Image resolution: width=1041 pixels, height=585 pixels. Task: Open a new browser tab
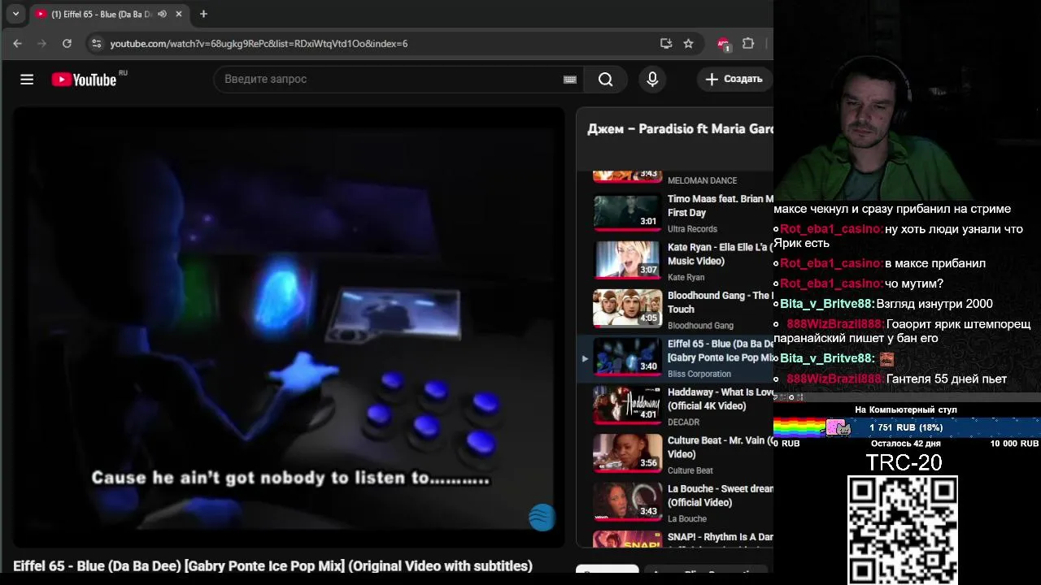click(203, 14)
